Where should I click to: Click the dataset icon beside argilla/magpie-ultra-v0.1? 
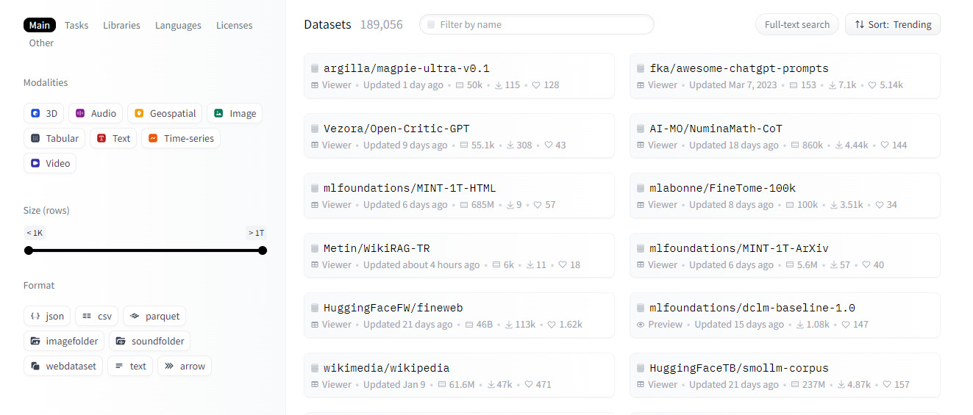[315, 68]
